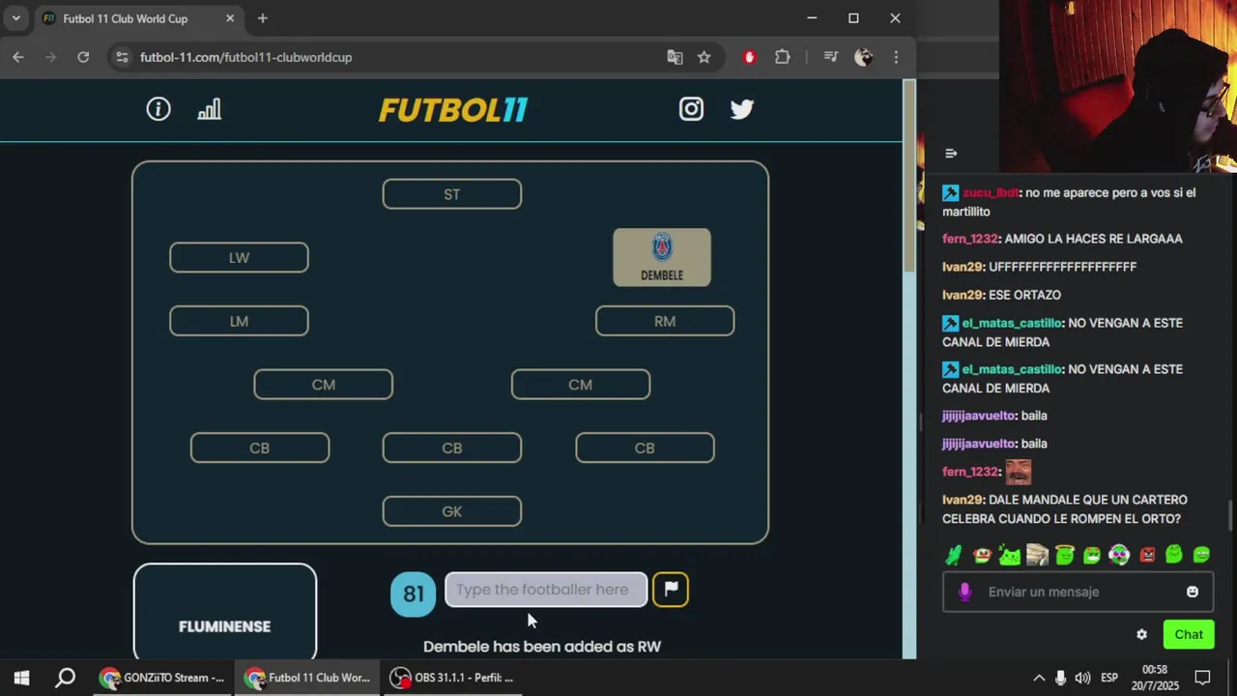Screen dimensions: 1237x696
Task: Select the RM position slot
Action: pyautogui.click(x=665, y=321)
